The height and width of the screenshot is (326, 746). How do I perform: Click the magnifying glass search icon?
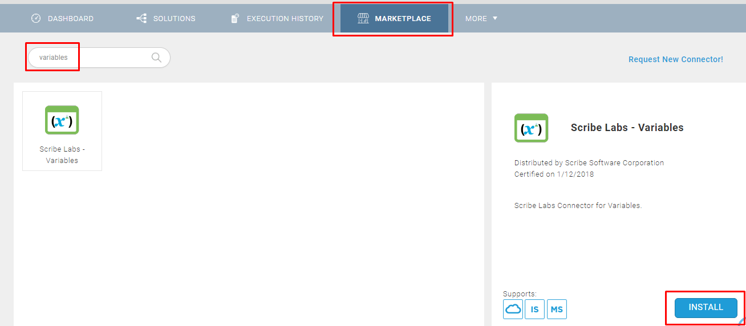click(156, 58)
